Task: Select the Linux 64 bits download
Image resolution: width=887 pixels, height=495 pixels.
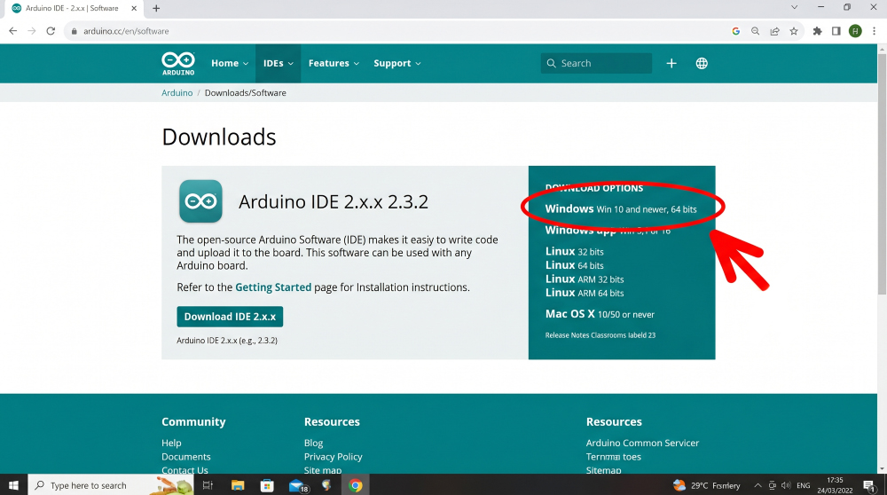Action: click(x=574, y=264)
